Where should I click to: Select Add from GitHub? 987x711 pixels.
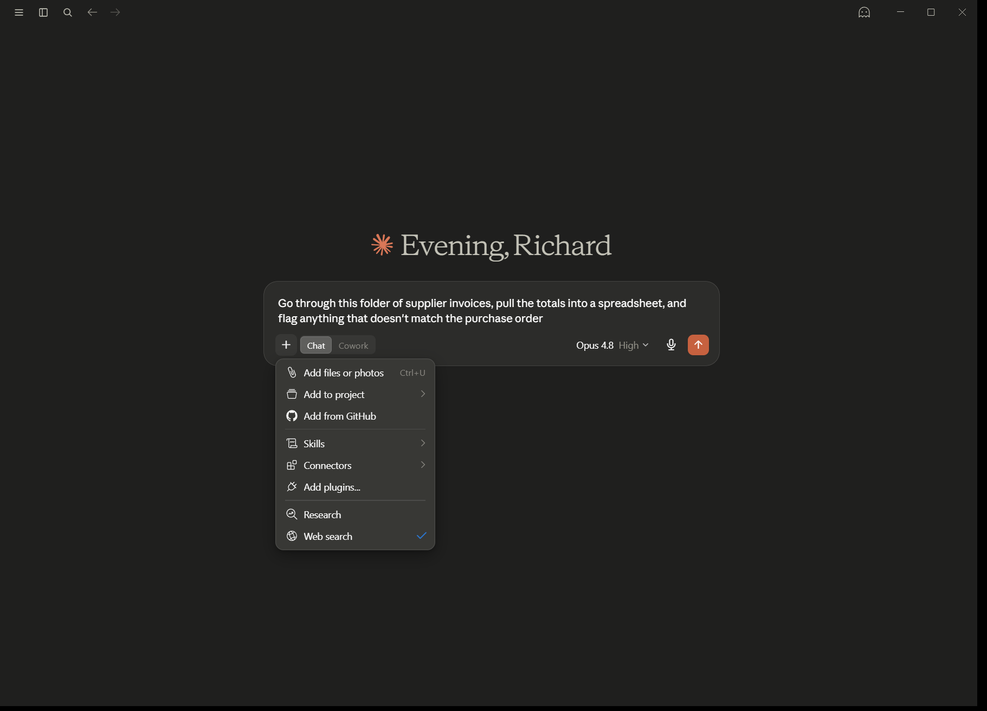pyautogui.click(x=355, y=416)
